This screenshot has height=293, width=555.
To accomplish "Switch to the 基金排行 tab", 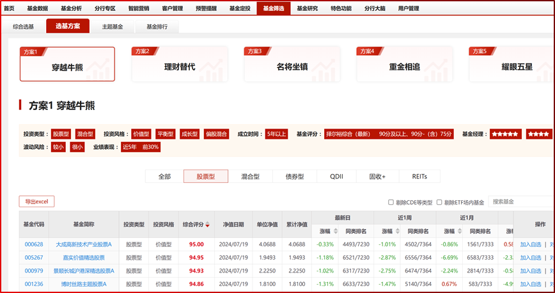I will 157,27.
